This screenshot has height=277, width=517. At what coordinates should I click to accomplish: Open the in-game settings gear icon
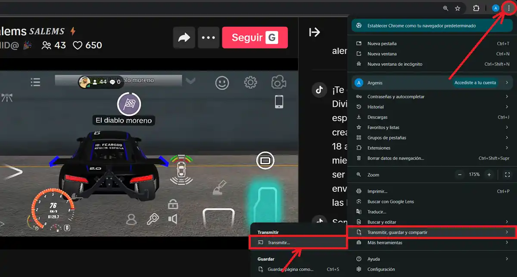tap(250, 82)
